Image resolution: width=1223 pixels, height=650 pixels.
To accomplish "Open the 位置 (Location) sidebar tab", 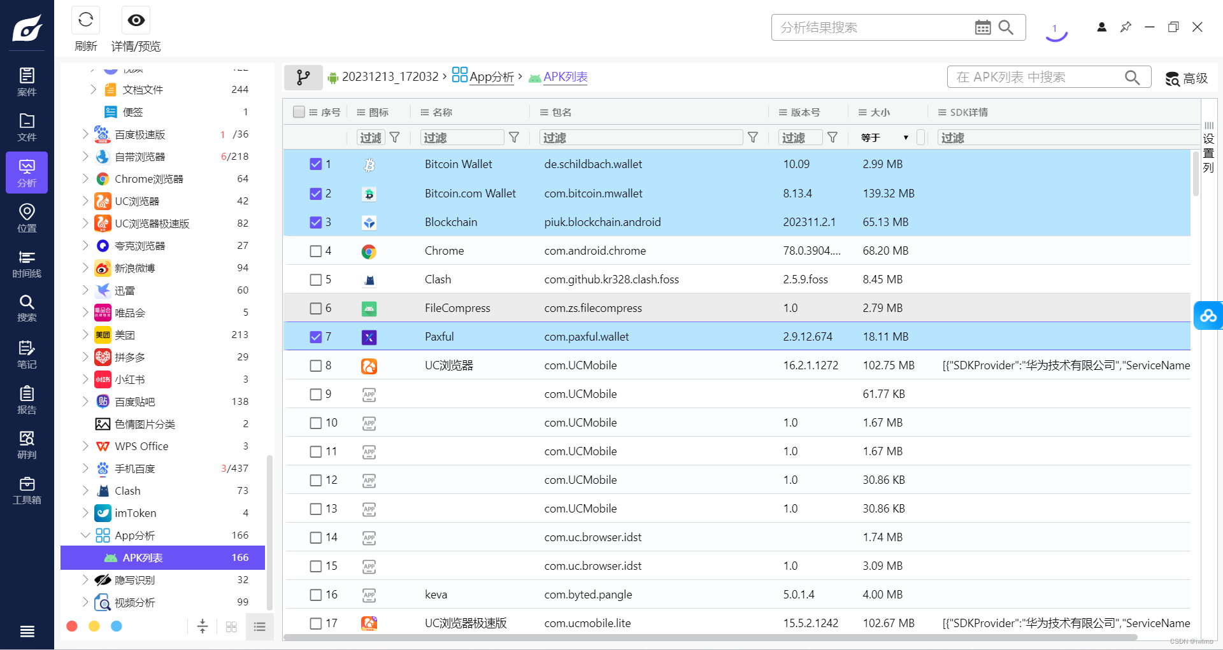I will pyautogui.click(x=27, y=218).
